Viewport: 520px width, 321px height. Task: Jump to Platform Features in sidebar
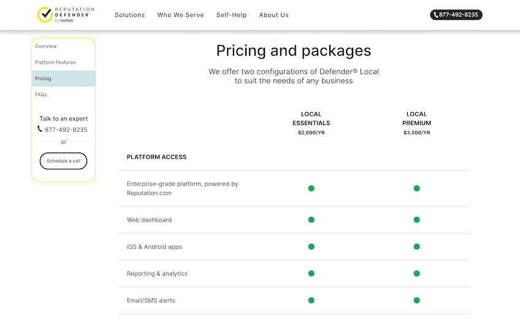(x=55, y=62)
